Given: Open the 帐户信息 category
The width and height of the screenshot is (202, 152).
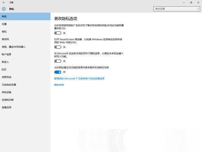Looking at the screenshot, I should (25, 54).
